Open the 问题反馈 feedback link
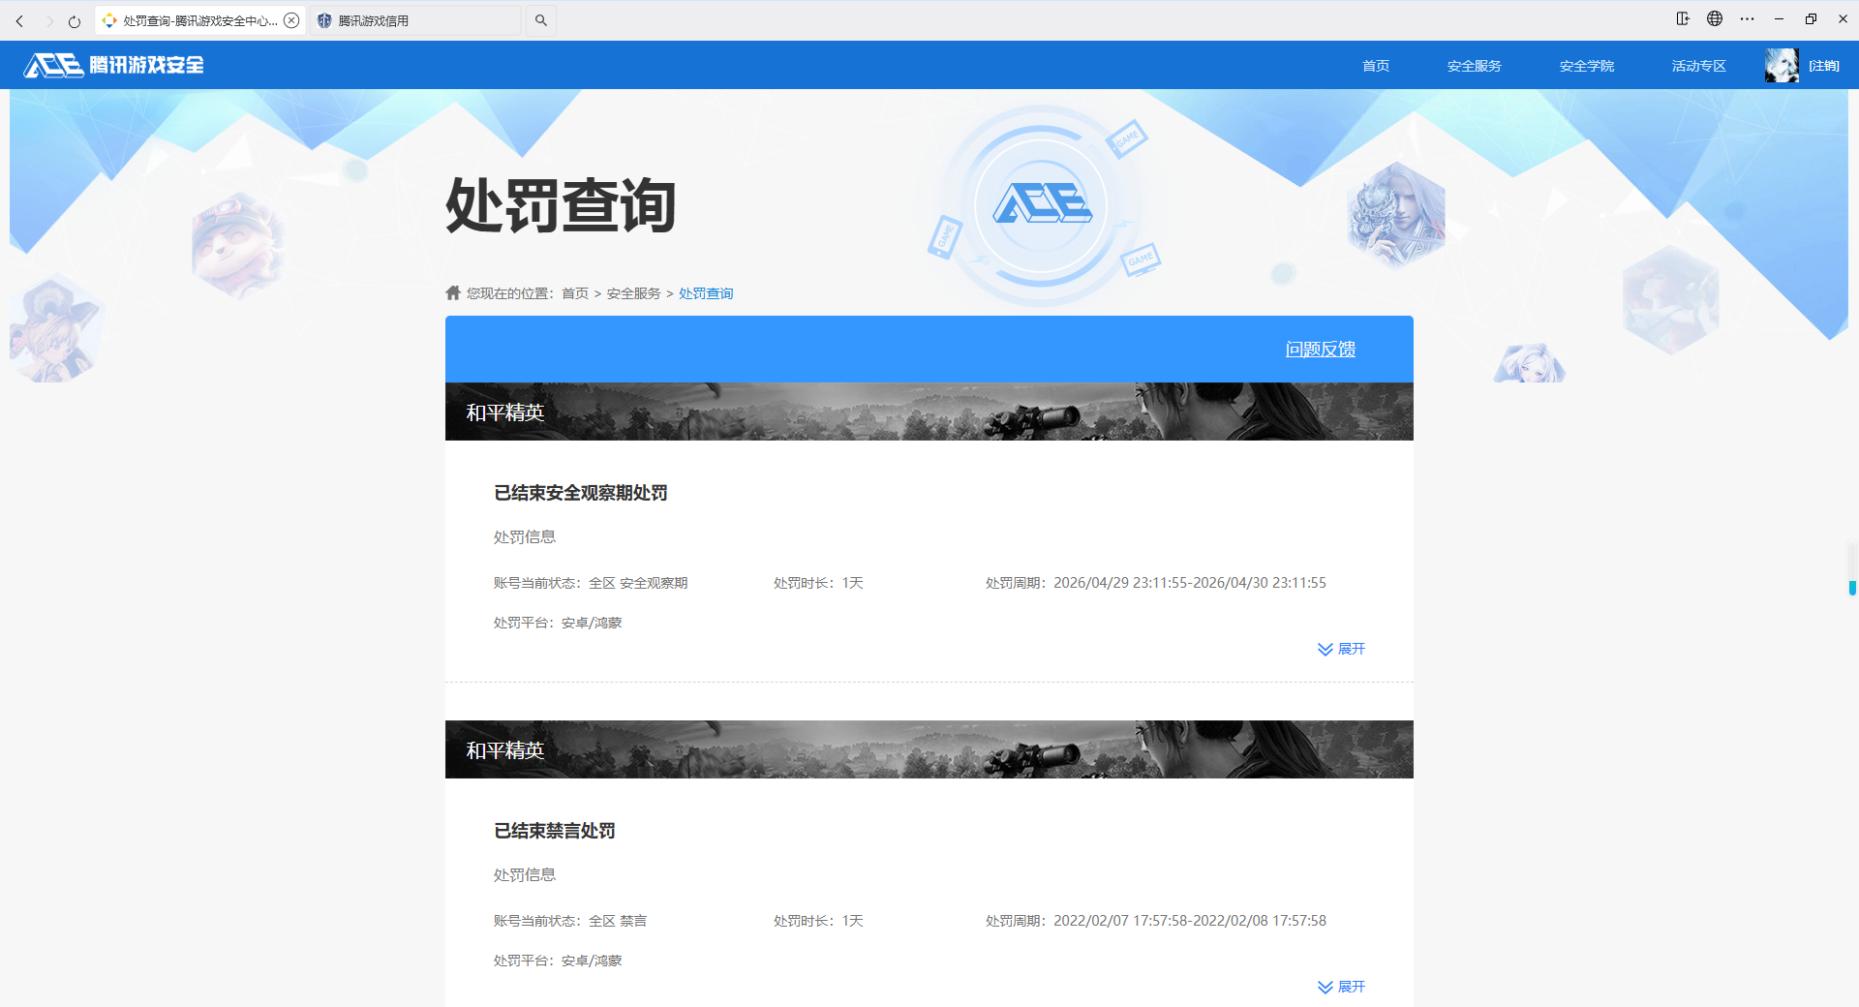Screen dimensions: 1859x1007 (1321, 350)
